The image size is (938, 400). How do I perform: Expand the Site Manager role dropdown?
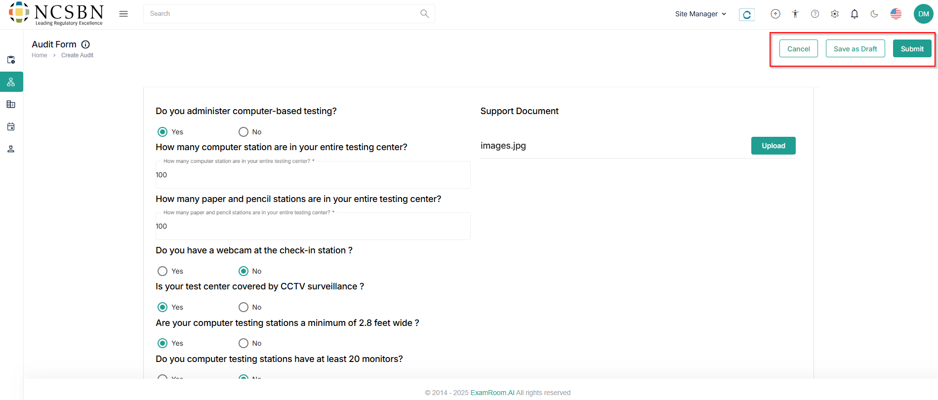(x=700, y=14)
